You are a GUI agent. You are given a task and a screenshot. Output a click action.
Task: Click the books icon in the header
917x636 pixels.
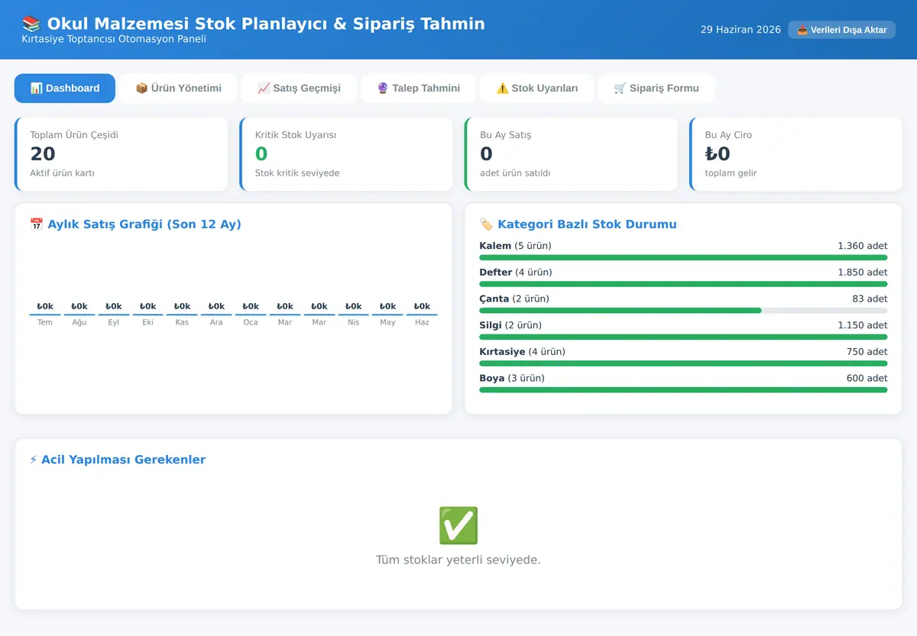pyautogui.click(x=31, y=24)
